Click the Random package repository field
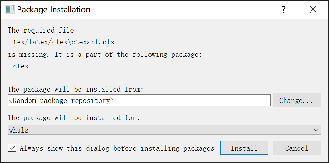The image size is (329, 163). 61,101
